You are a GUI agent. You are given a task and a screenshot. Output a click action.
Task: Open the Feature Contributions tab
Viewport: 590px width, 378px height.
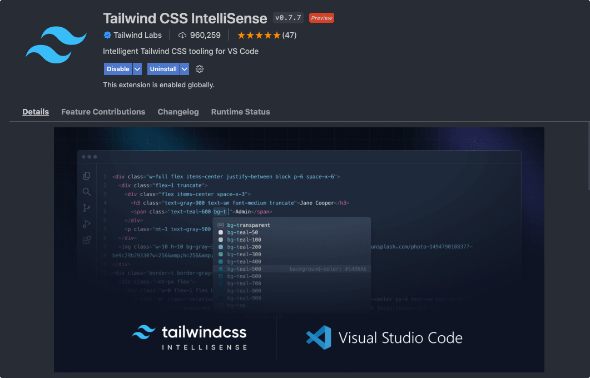coord(103,112)
